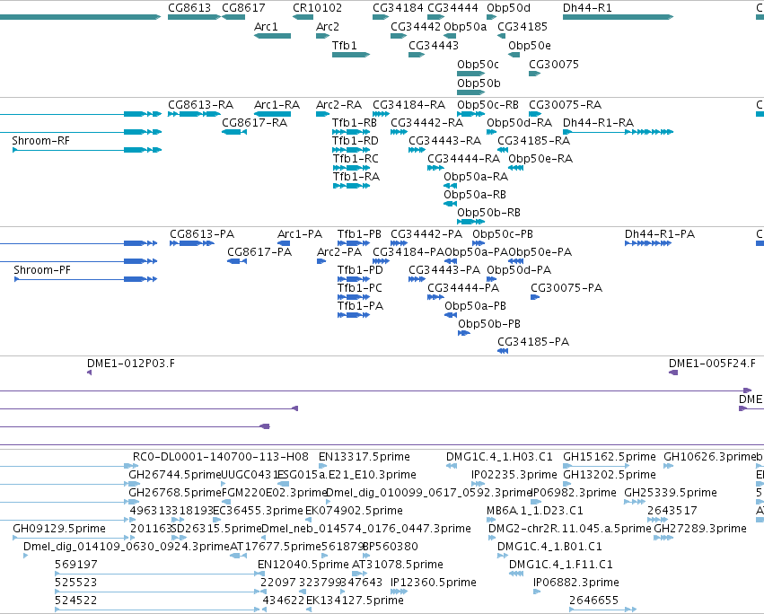Select the Obp50c gene feature
This screenshot has width=764, height=614.
[x=470, y=74]
